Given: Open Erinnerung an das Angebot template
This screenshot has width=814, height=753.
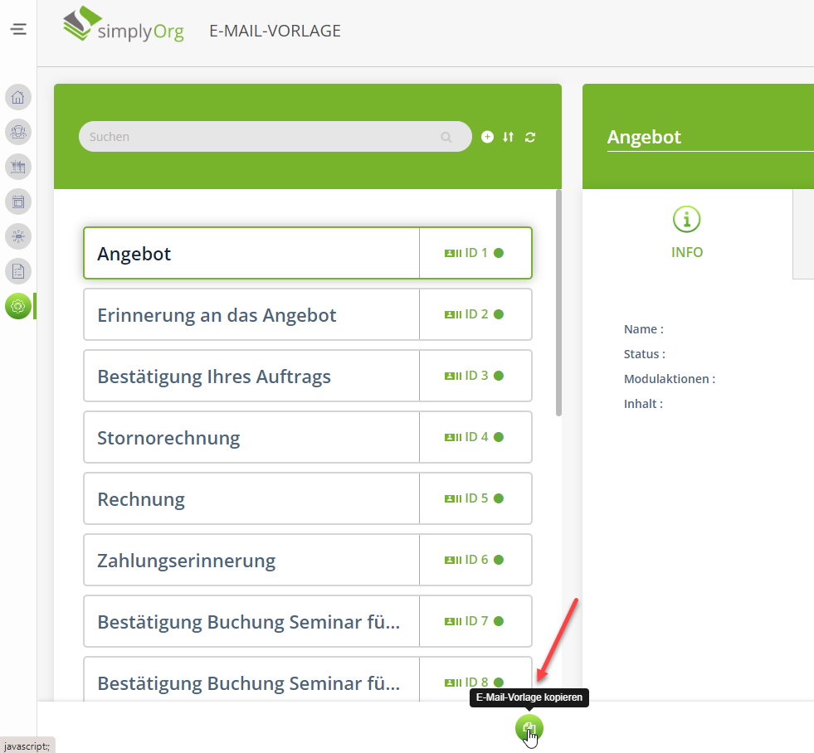Looking at the screenshot, I should (251, 315).
